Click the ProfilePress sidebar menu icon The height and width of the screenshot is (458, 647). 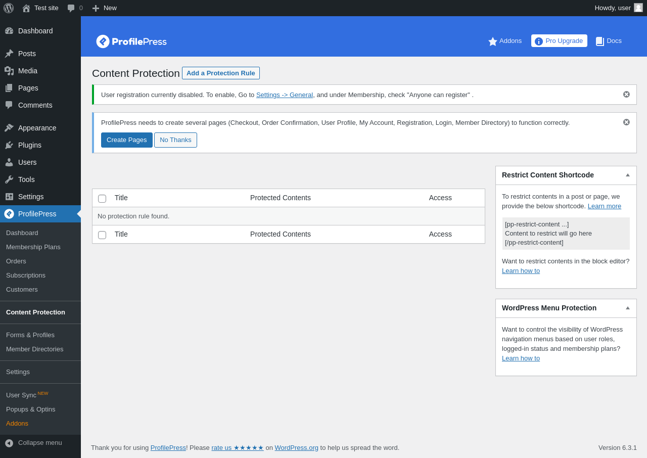point(9,214)
